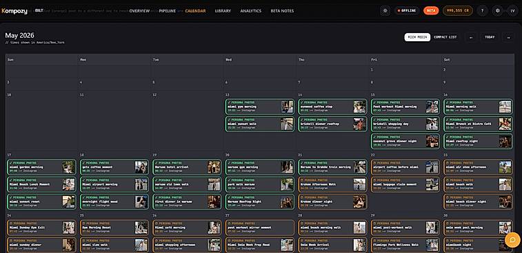522x253 pixels.
Task: Open the PIPELINE tab
Action: 167,11
